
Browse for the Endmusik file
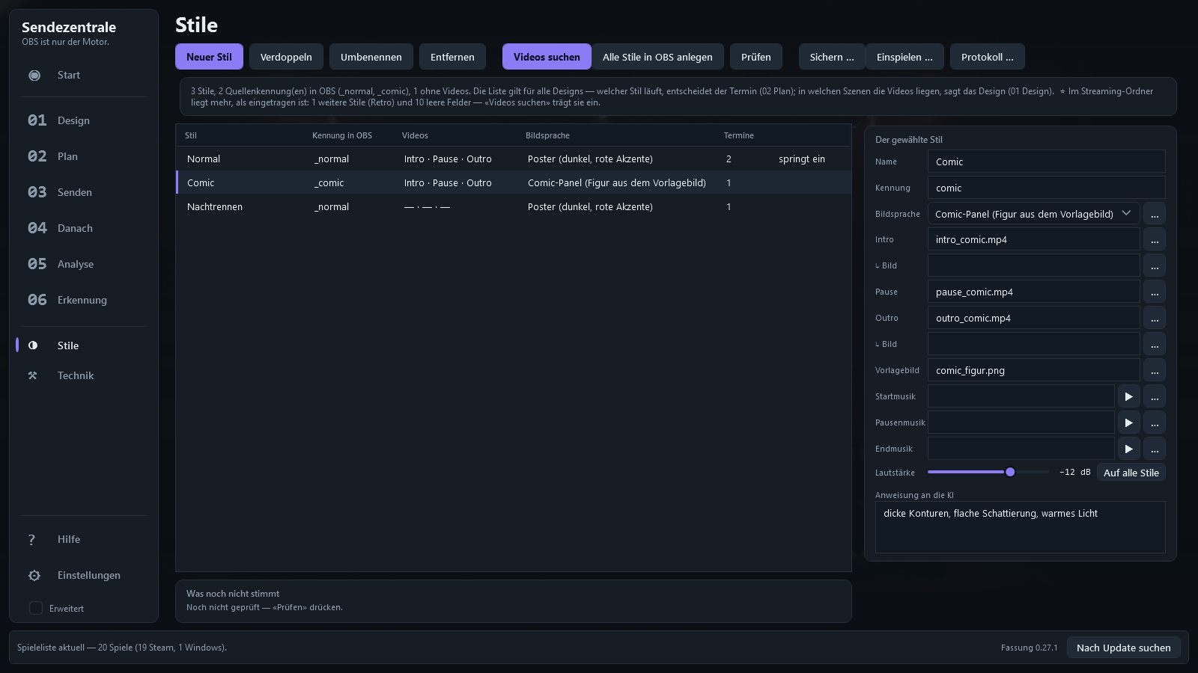(x=1155, y=449)
